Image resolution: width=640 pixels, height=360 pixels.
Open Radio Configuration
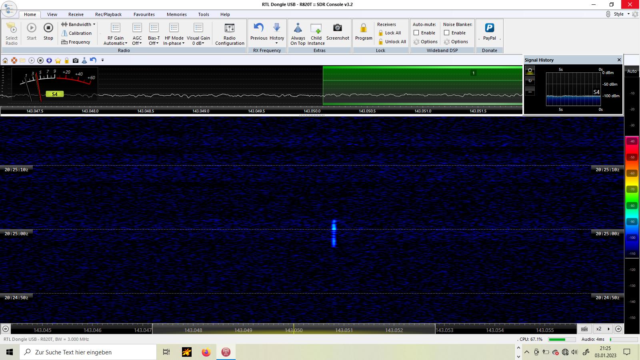pos(230,34)
